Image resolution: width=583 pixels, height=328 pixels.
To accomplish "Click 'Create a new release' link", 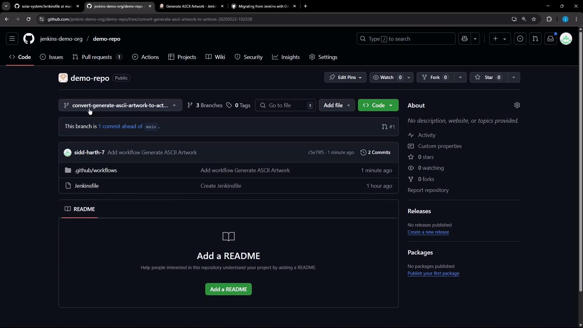I will click(x=428, y=232).
